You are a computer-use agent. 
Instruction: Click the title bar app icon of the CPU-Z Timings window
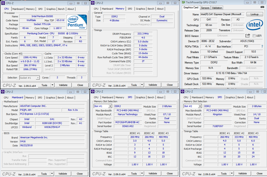click(x=93, y=3)
